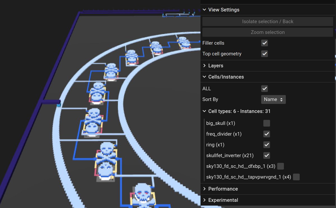This screenshot has width=336, height=208.
Task: Uncheck the freq_divider (x1) checkbox
Action: click(267, 134)
